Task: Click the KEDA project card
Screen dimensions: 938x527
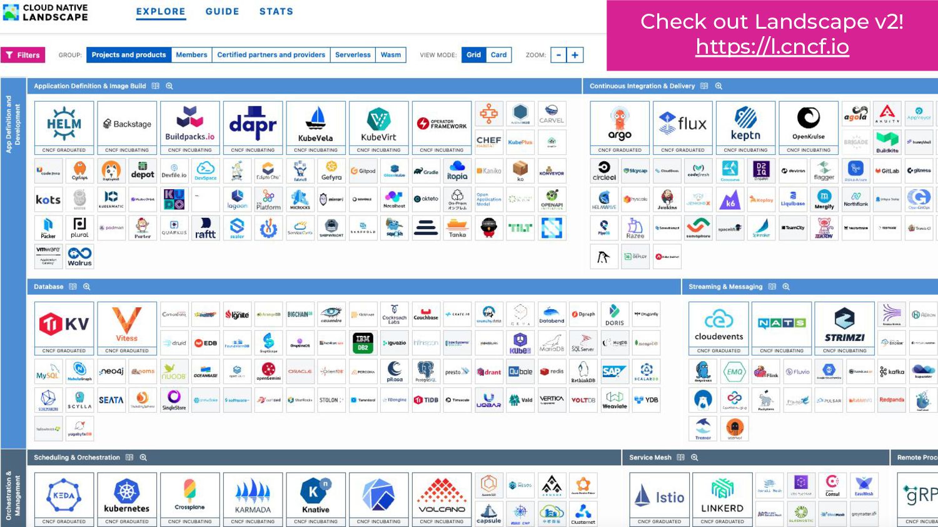Action: [64, 499]
